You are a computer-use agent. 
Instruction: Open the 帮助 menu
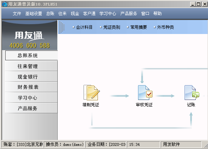click(x=157, y=13)
